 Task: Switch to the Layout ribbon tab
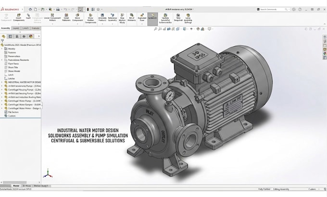(x=16, y=28)
